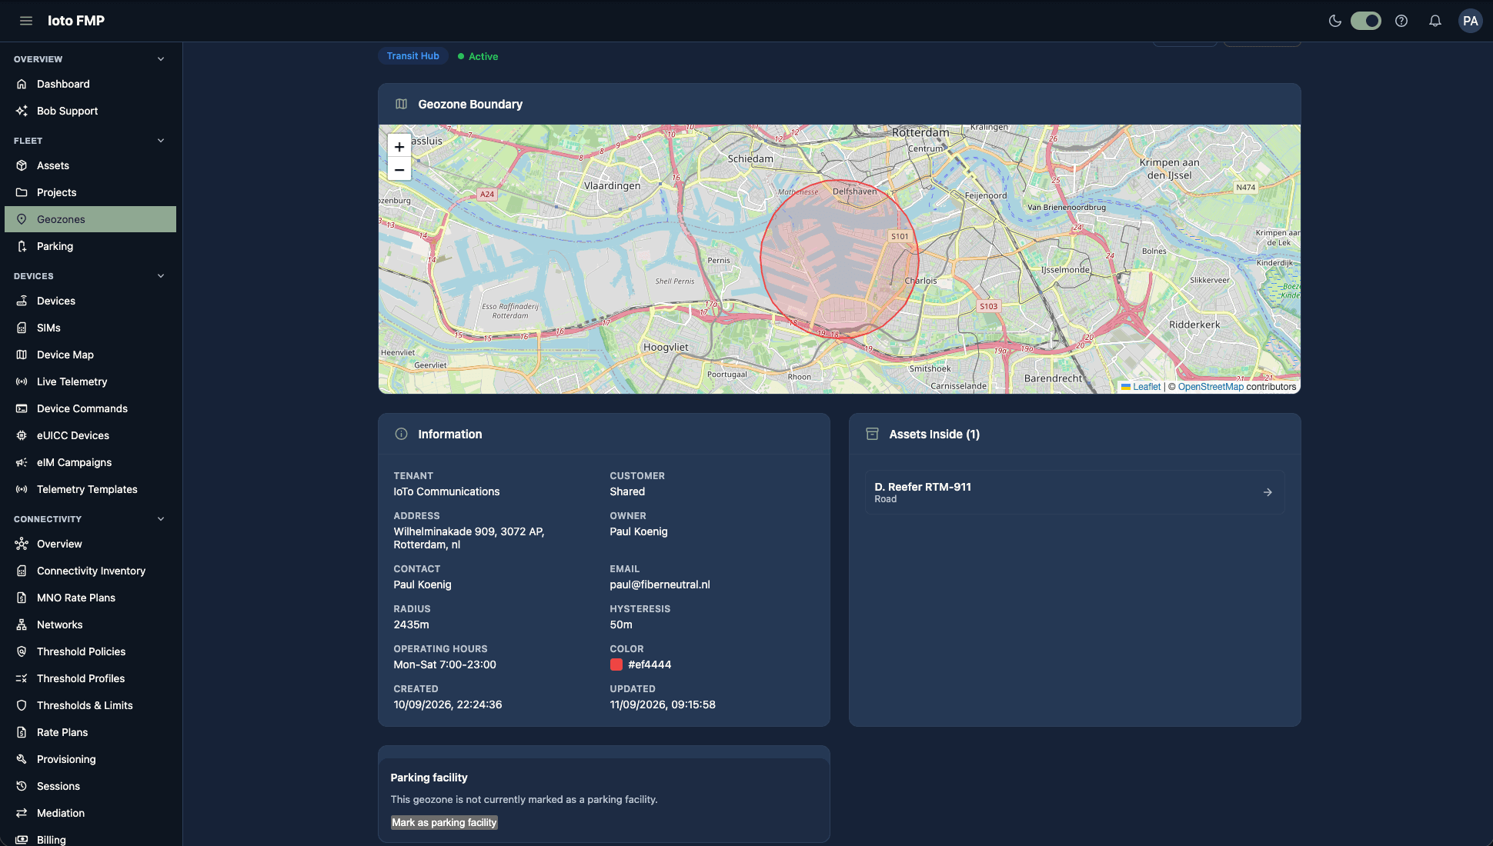Toggle the theme switch in header
Viewport: 1493px width, 846px height.
pyautogui.click(x=1366, y=21)
